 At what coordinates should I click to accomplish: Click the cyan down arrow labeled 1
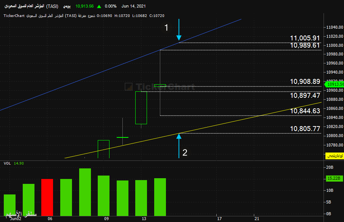point(179,30)
